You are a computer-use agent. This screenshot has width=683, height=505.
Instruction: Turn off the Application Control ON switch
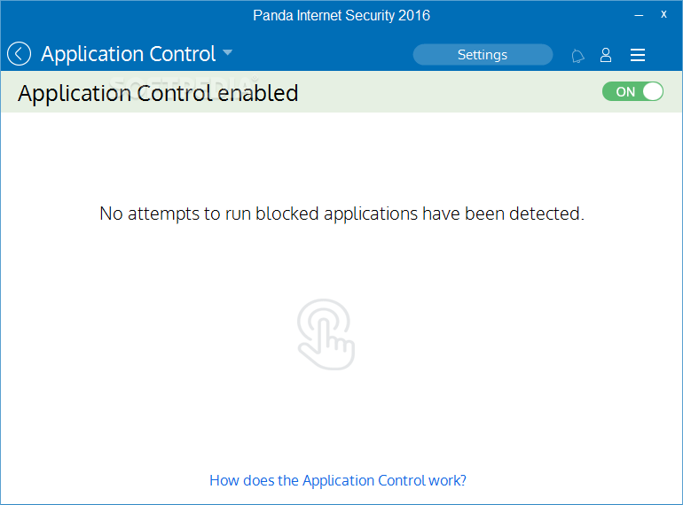coord(632,91)
